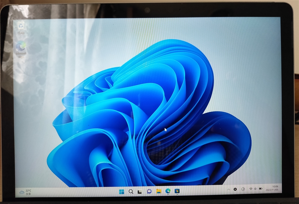This screenshot has height=204, width=299.
Task: Open the volume speaker control
Action: [255, 189]
